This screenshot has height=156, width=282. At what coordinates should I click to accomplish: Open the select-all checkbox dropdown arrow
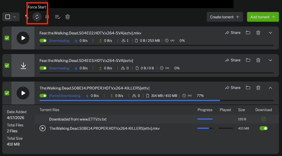(x=15, y=17)
